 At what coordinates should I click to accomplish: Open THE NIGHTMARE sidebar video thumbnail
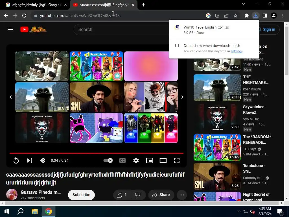click(217, 88)
